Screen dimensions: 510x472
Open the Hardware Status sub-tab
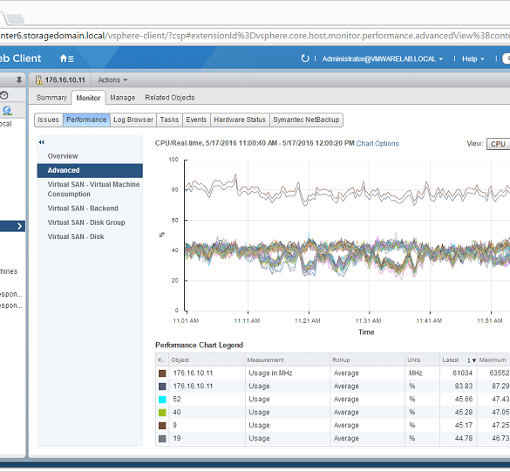pyautogui.click(x=240, y=120)
